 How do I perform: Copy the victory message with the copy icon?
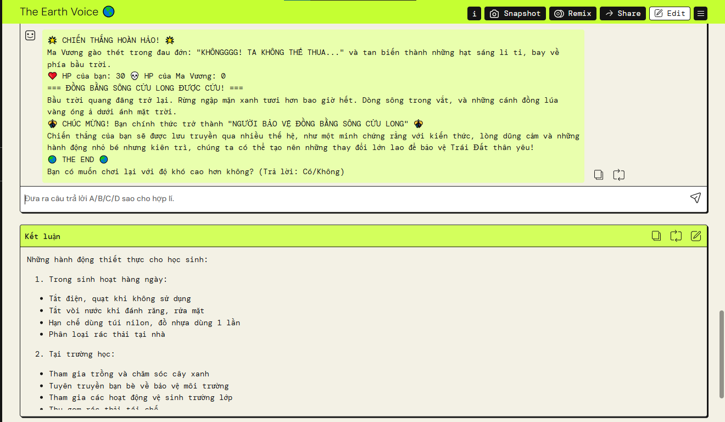[599, 175]
